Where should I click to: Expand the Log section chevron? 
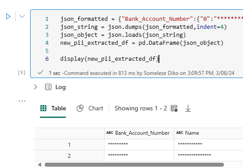click(35, 87)
